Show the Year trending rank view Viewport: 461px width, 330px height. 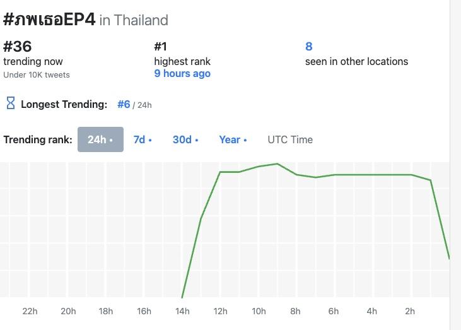tap(233, 139)
